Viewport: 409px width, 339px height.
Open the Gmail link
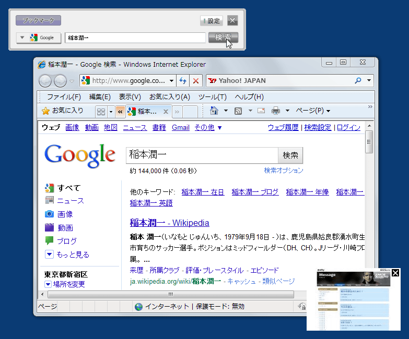point(181,127)
